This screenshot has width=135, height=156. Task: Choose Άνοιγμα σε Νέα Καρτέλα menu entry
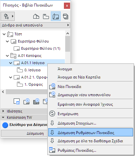79,77
